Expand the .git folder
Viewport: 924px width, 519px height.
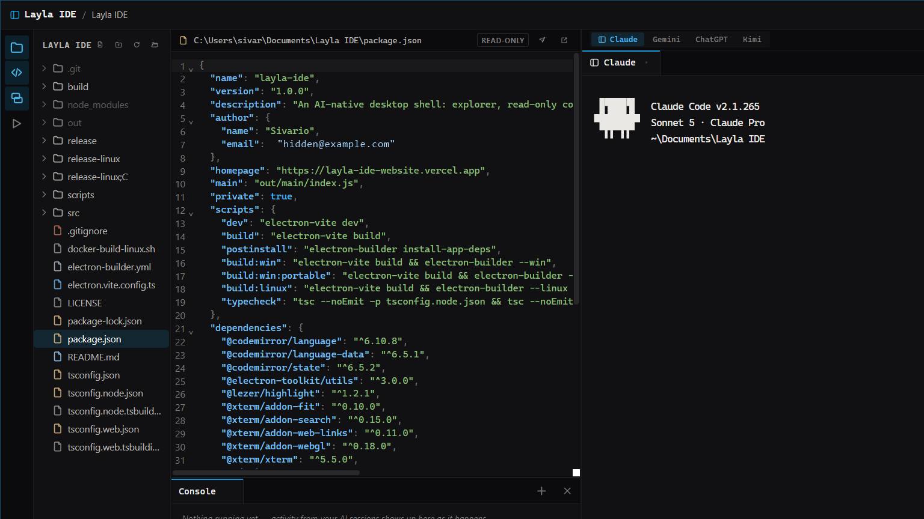click(44, 68)
